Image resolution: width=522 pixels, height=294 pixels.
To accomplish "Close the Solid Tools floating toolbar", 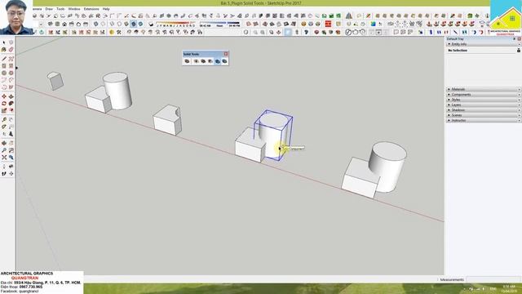I will coord(226,54).
